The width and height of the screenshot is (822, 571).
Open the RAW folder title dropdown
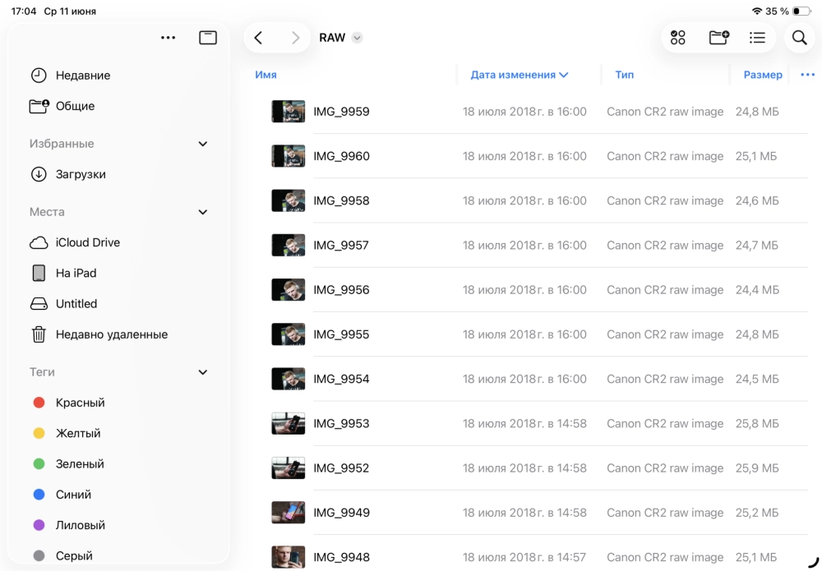point(357,38)
